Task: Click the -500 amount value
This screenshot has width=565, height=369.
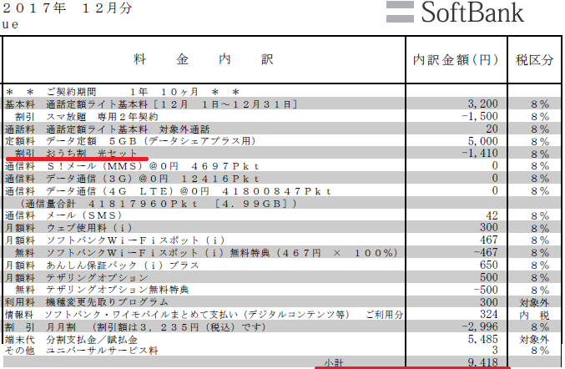Action: (x=486, y=290)
